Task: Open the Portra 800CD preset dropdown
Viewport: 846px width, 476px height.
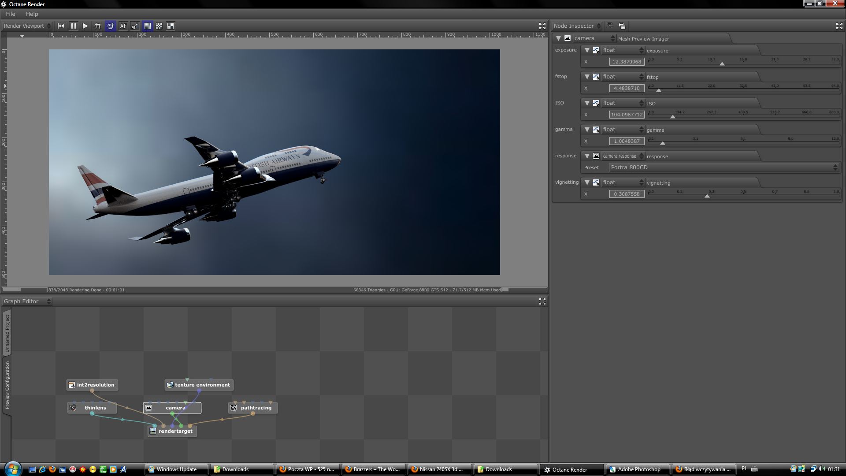Action: [x=724, y=167]
